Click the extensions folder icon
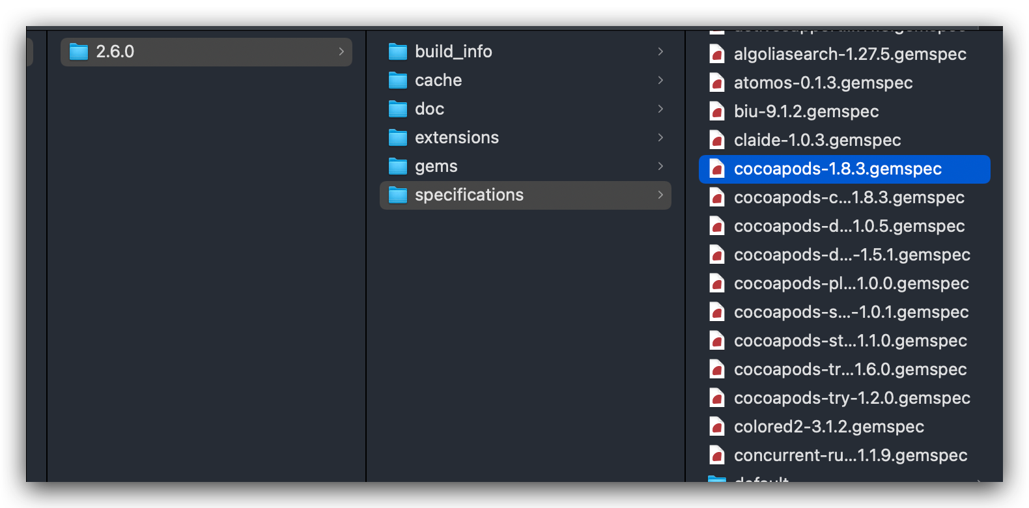Viewport: 1029px width, 508px height. pyautogui.click(x=398, y=137)
